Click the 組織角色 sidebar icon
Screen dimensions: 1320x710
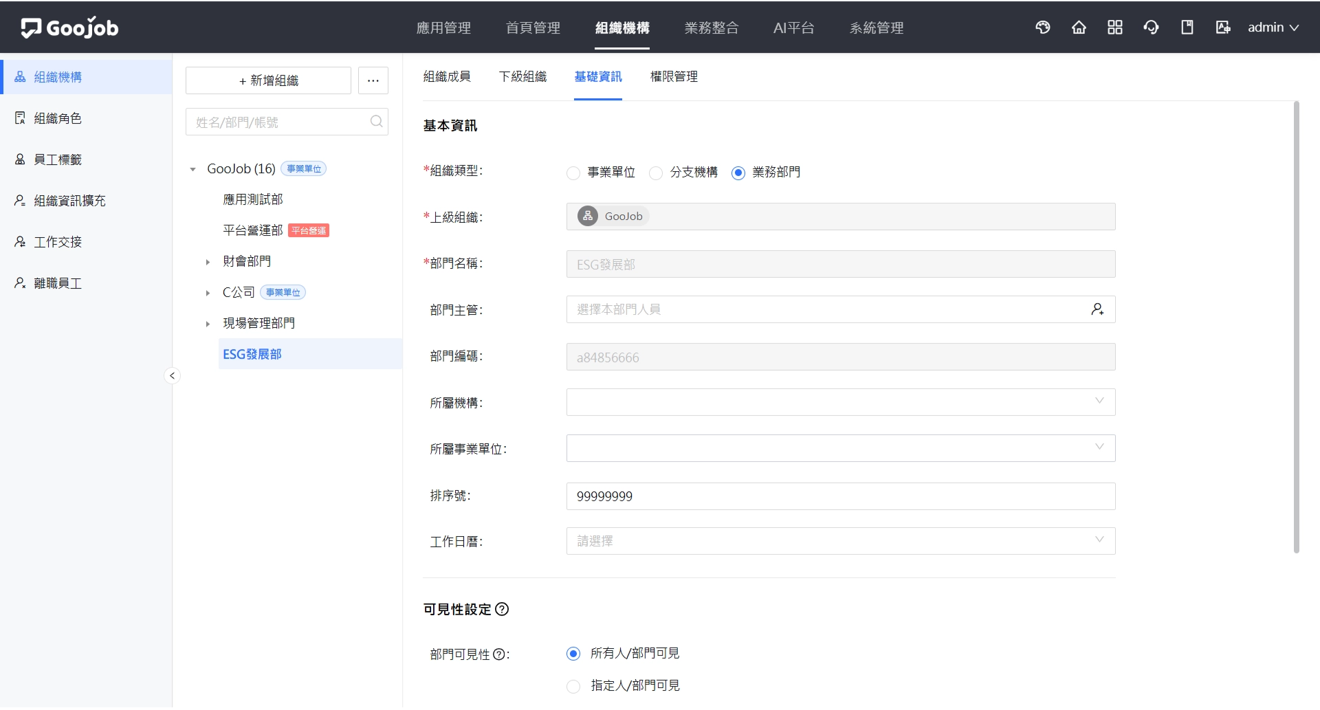(20, 118)
